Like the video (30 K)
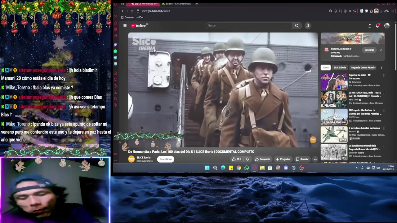 pos(237,159)
